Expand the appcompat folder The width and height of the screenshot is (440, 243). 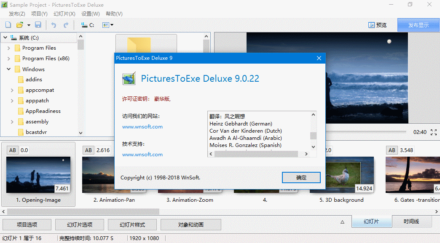tap(12, 90)
